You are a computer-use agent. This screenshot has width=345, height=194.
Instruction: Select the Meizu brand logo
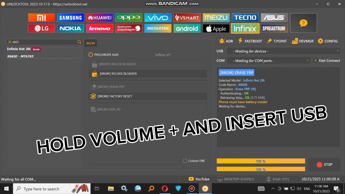click(216, 18)
